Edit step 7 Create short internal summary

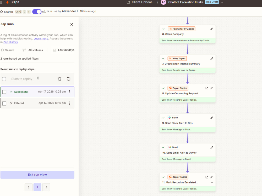point(212,59)
